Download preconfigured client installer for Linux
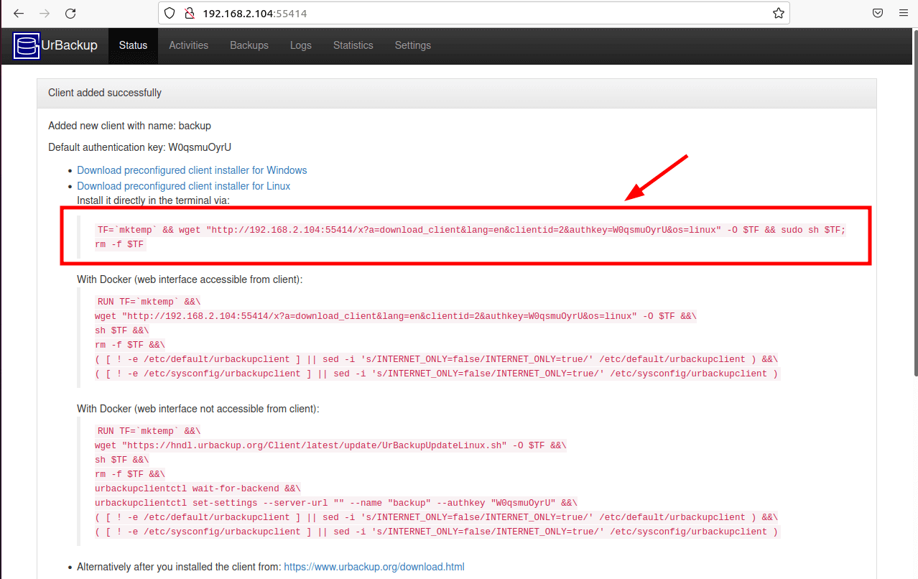The width and height of the screenshot is (918, 579). [x=183, y=186]
